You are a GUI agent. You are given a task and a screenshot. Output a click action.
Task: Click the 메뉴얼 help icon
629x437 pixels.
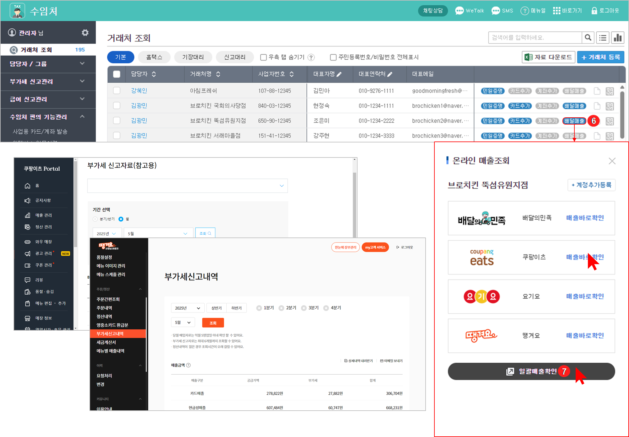(524, 11)
